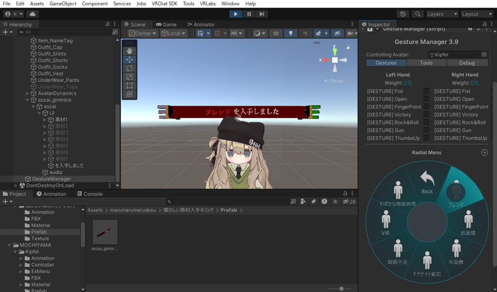Select the Scale tool
Image resolution: width=497 pixels, height=292 pixels.
click(129, 77)
